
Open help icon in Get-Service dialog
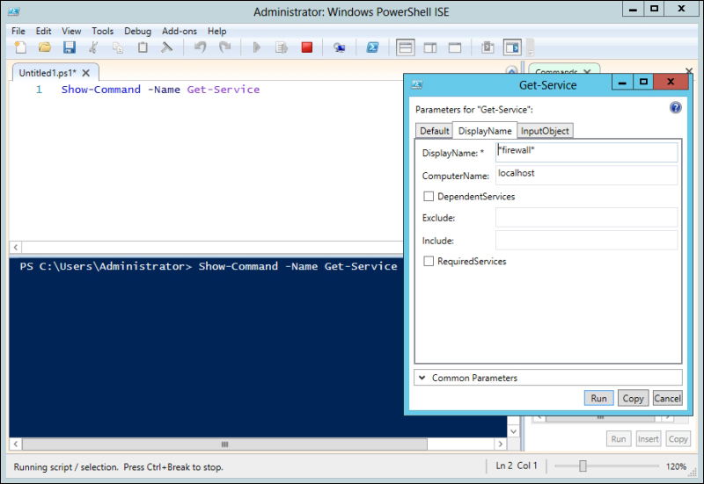click(675, 107)
